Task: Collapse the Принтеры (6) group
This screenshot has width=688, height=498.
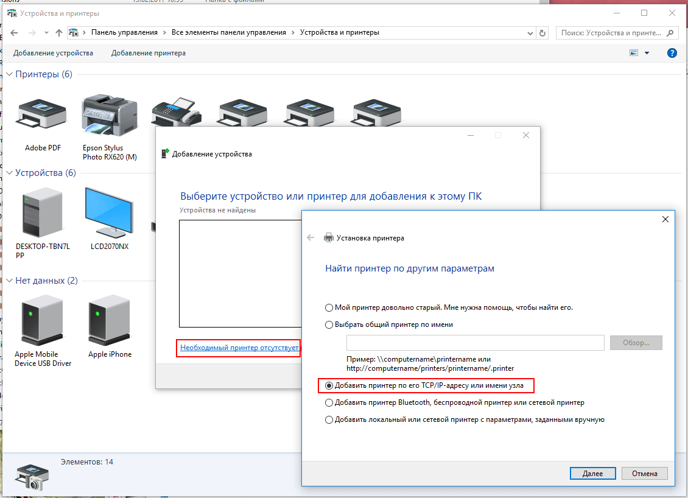Action: [9, 74]
